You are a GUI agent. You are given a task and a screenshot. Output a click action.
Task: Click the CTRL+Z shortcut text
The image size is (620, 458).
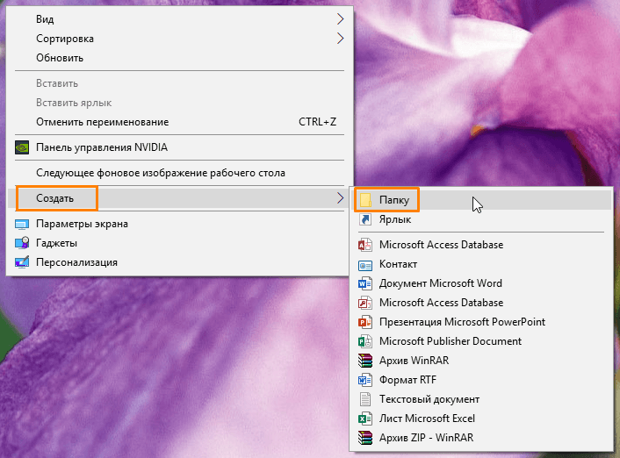tap(318, 122)
